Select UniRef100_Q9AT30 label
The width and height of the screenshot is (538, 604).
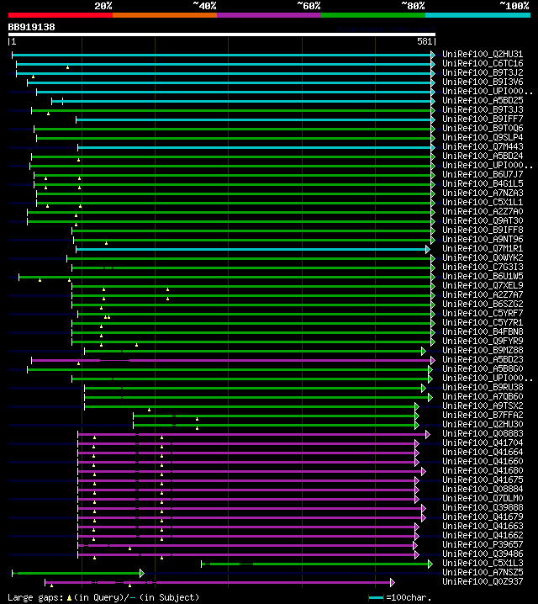(483, 220)
